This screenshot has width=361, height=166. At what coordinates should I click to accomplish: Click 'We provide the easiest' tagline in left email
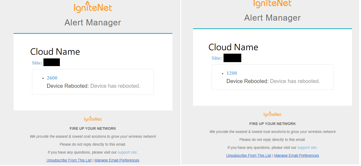point(93,136)
